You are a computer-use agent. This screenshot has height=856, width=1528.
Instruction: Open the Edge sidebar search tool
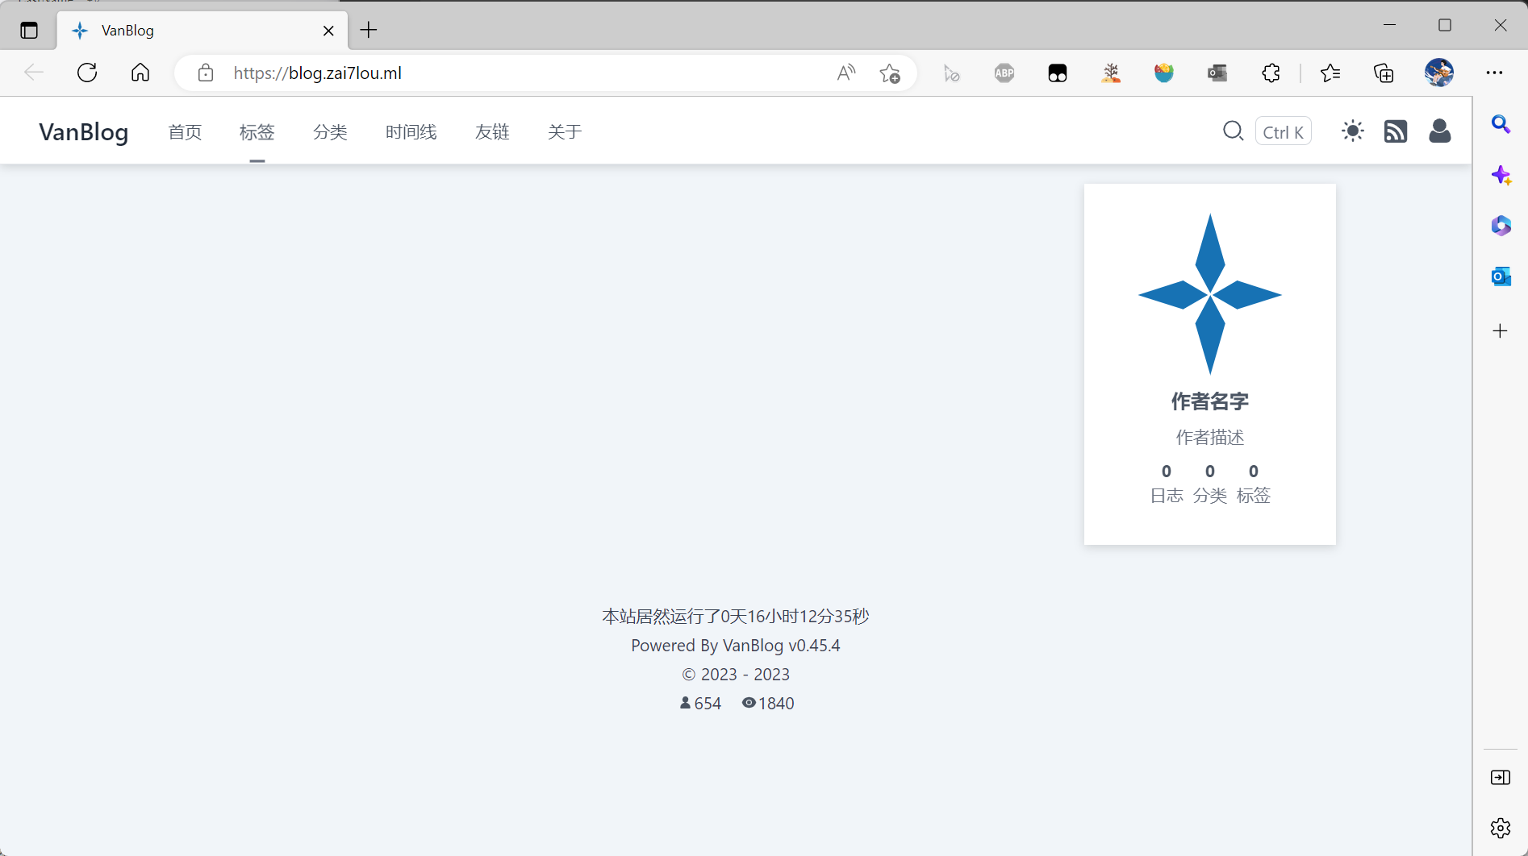point(1501,125)
